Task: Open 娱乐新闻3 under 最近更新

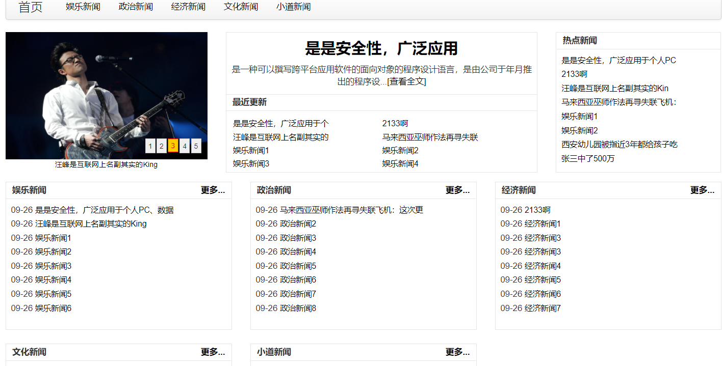Action: tap(251, 164)
